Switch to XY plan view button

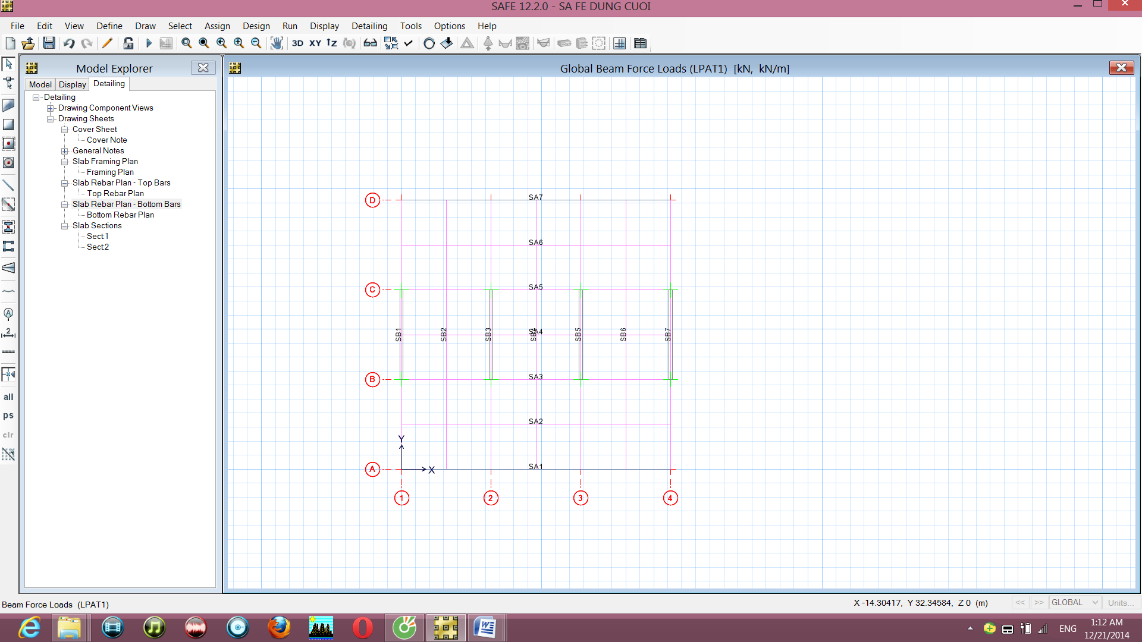tap(315, 43)
